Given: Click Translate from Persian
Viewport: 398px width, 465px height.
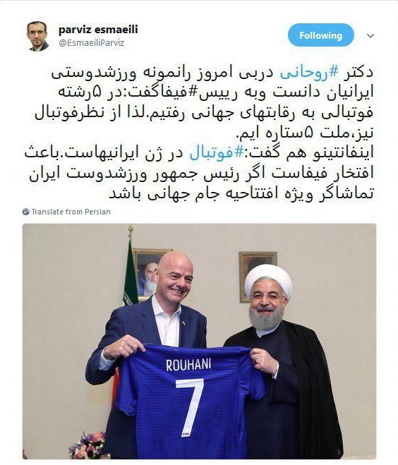Looking at the screenshot, I should [x=71, y=212].
